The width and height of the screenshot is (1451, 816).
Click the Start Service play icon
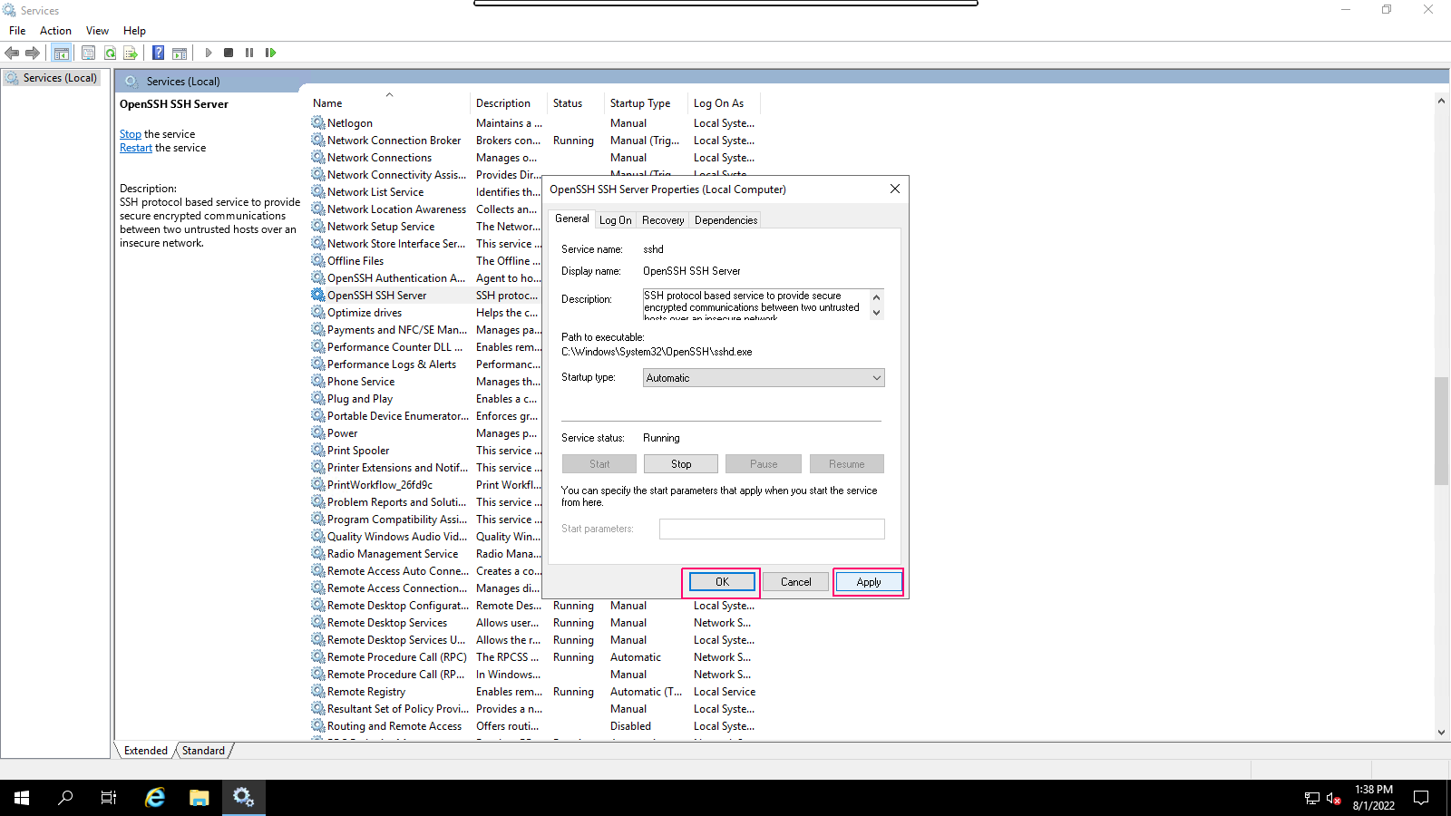(209, 53)
